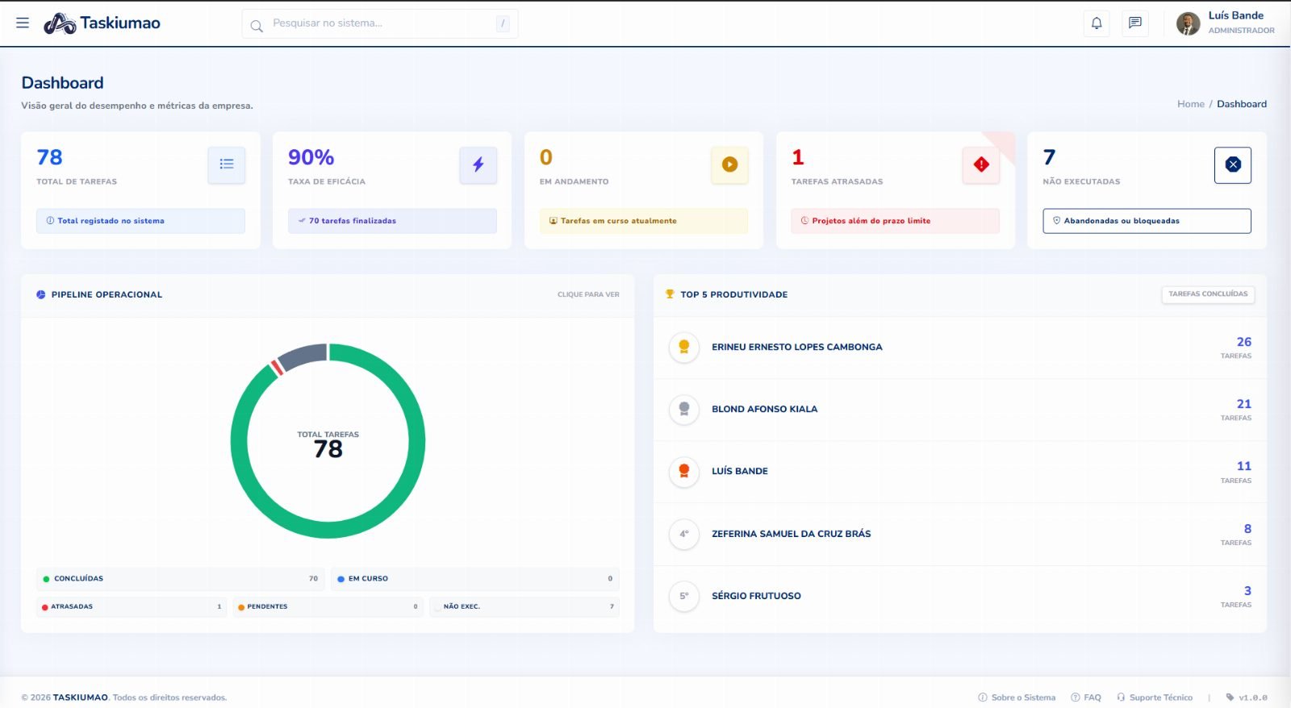The image size is (1291, 708).
Task: Open the hamburger sidebar menu
Action: [x=23, y=23]
